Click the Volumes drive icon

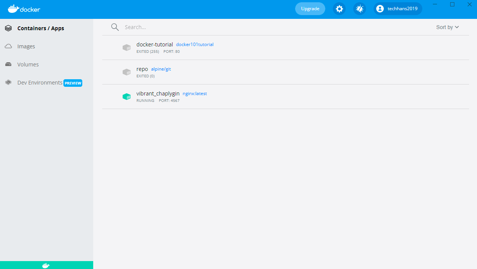8,65
